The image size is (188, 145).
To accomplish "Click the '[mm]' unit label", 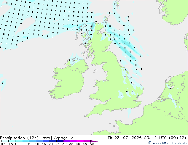I will coord(46,138).
